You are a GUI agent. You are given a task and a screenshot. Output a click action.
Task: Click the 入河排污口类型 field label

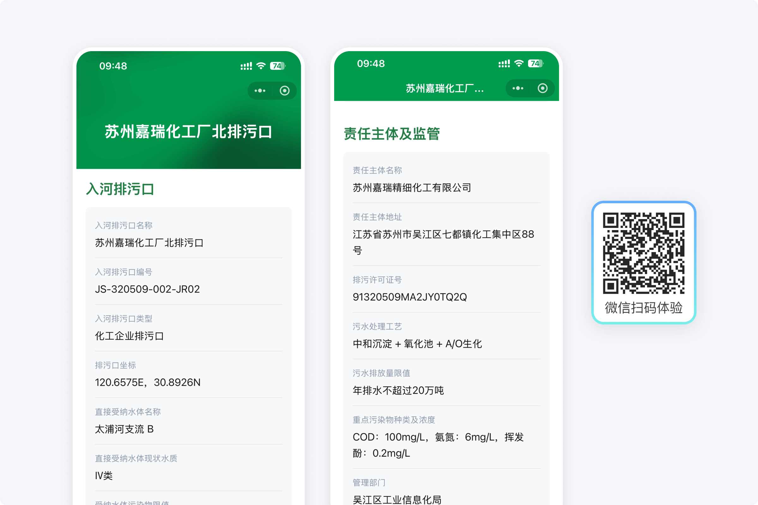124,319
